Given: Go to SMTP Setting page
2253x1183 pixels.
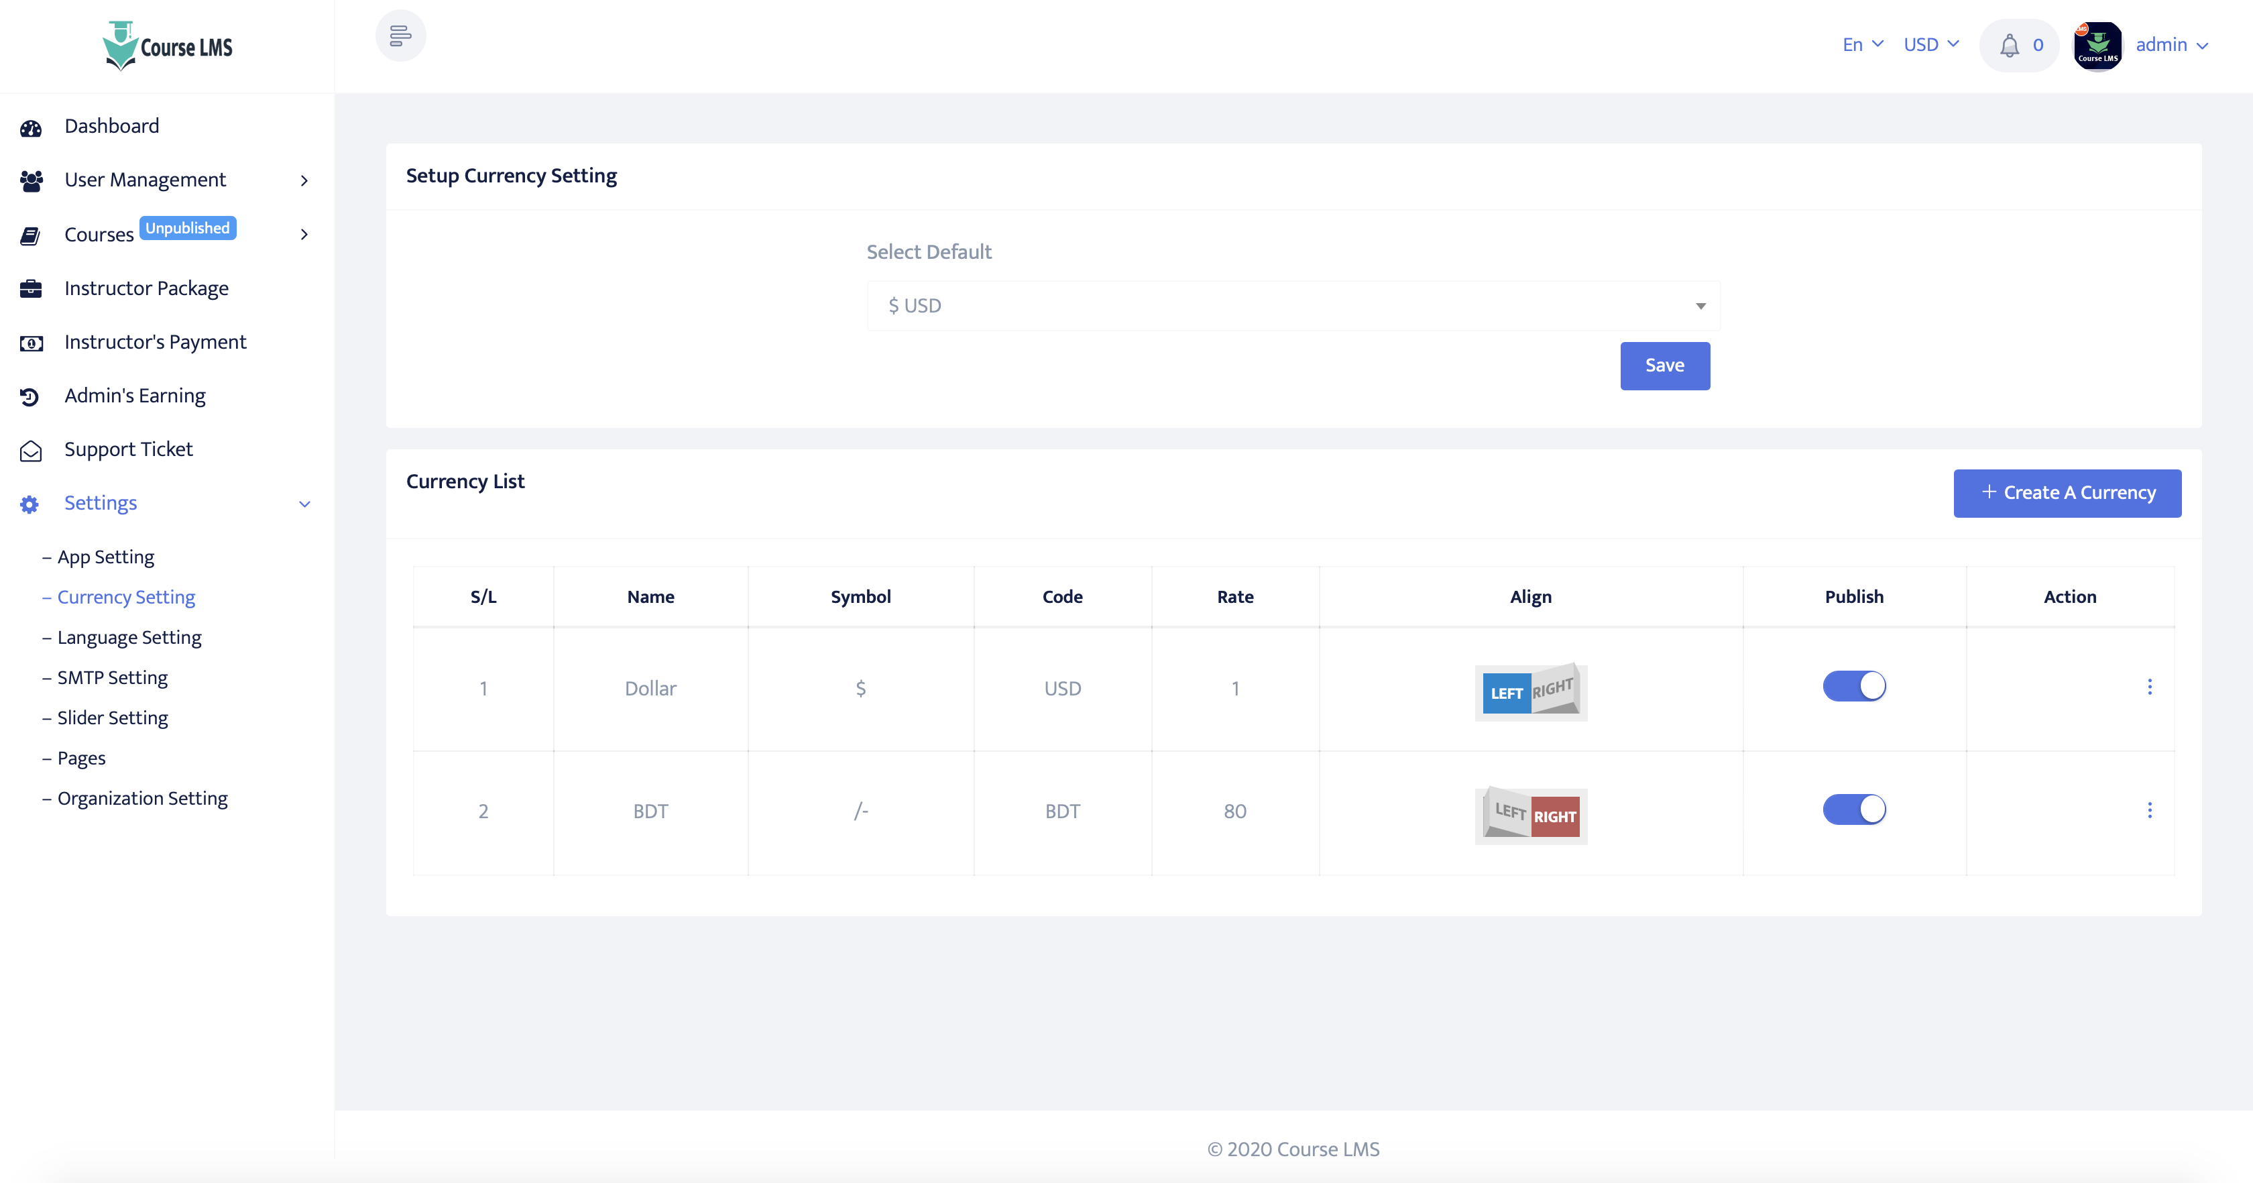Looking at the screenshot, I should (112, 677).
